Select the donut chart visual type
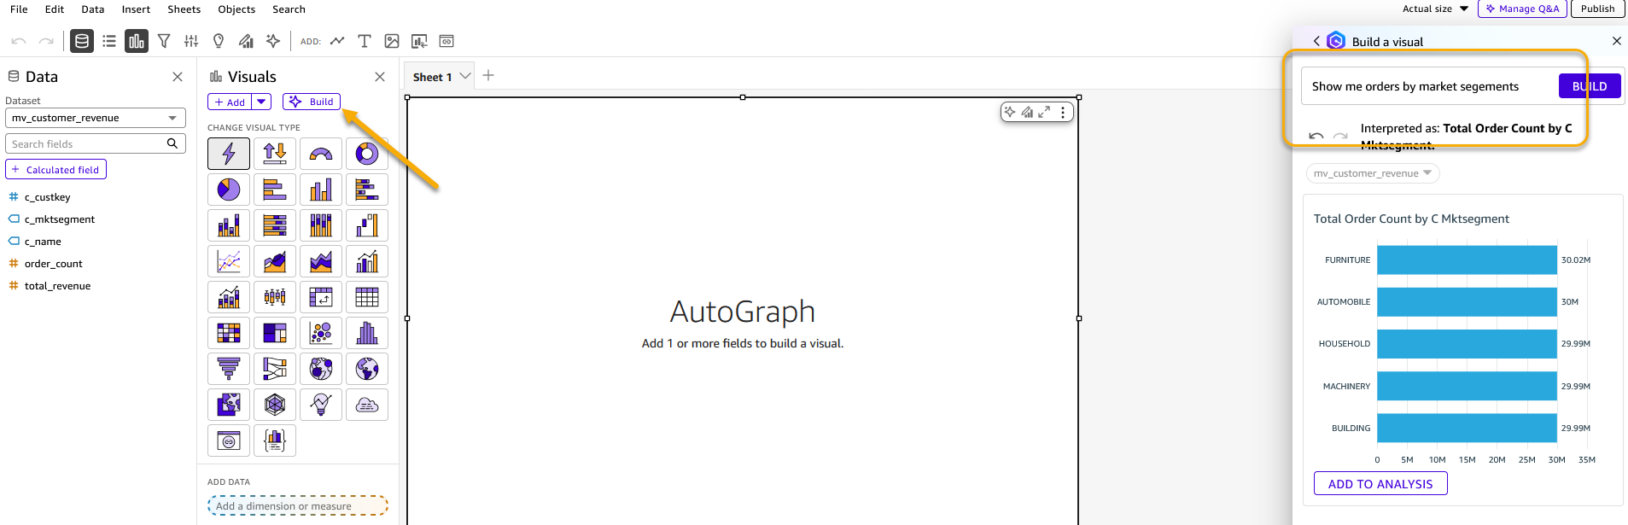 [x=367, y=154]
